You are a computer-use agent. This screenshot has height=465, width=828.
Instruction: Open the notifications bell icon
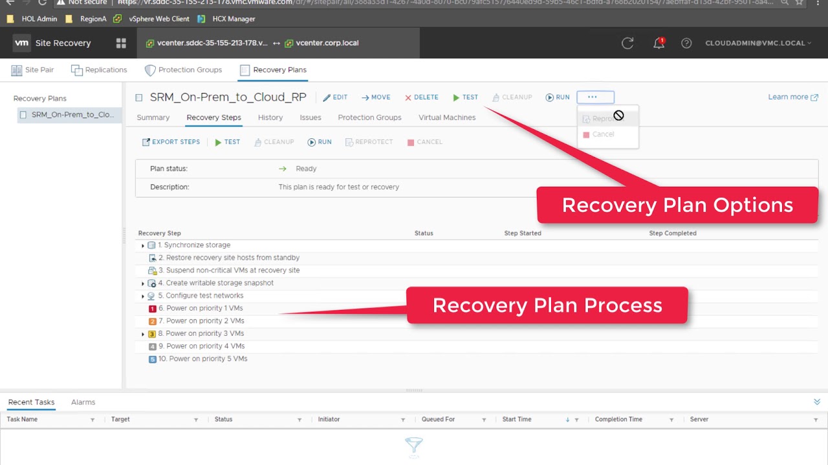point(659,43)
